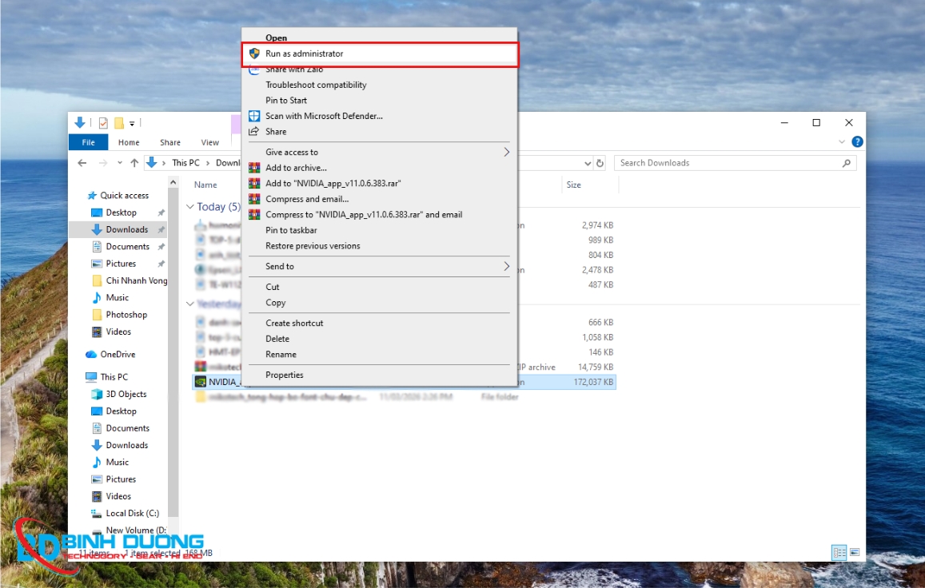Click the Run as administrator shield icon
This screenshot has width=925, height=588.
(x=255, y=54)
